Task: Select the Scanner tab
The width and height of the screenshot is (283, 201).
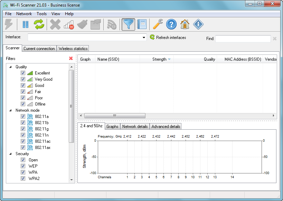Action: 12,48
